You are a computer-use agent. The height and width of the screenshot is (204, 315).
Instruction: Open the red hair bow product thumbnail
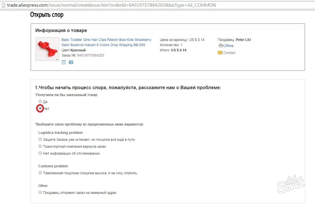[x=47, y=49]
